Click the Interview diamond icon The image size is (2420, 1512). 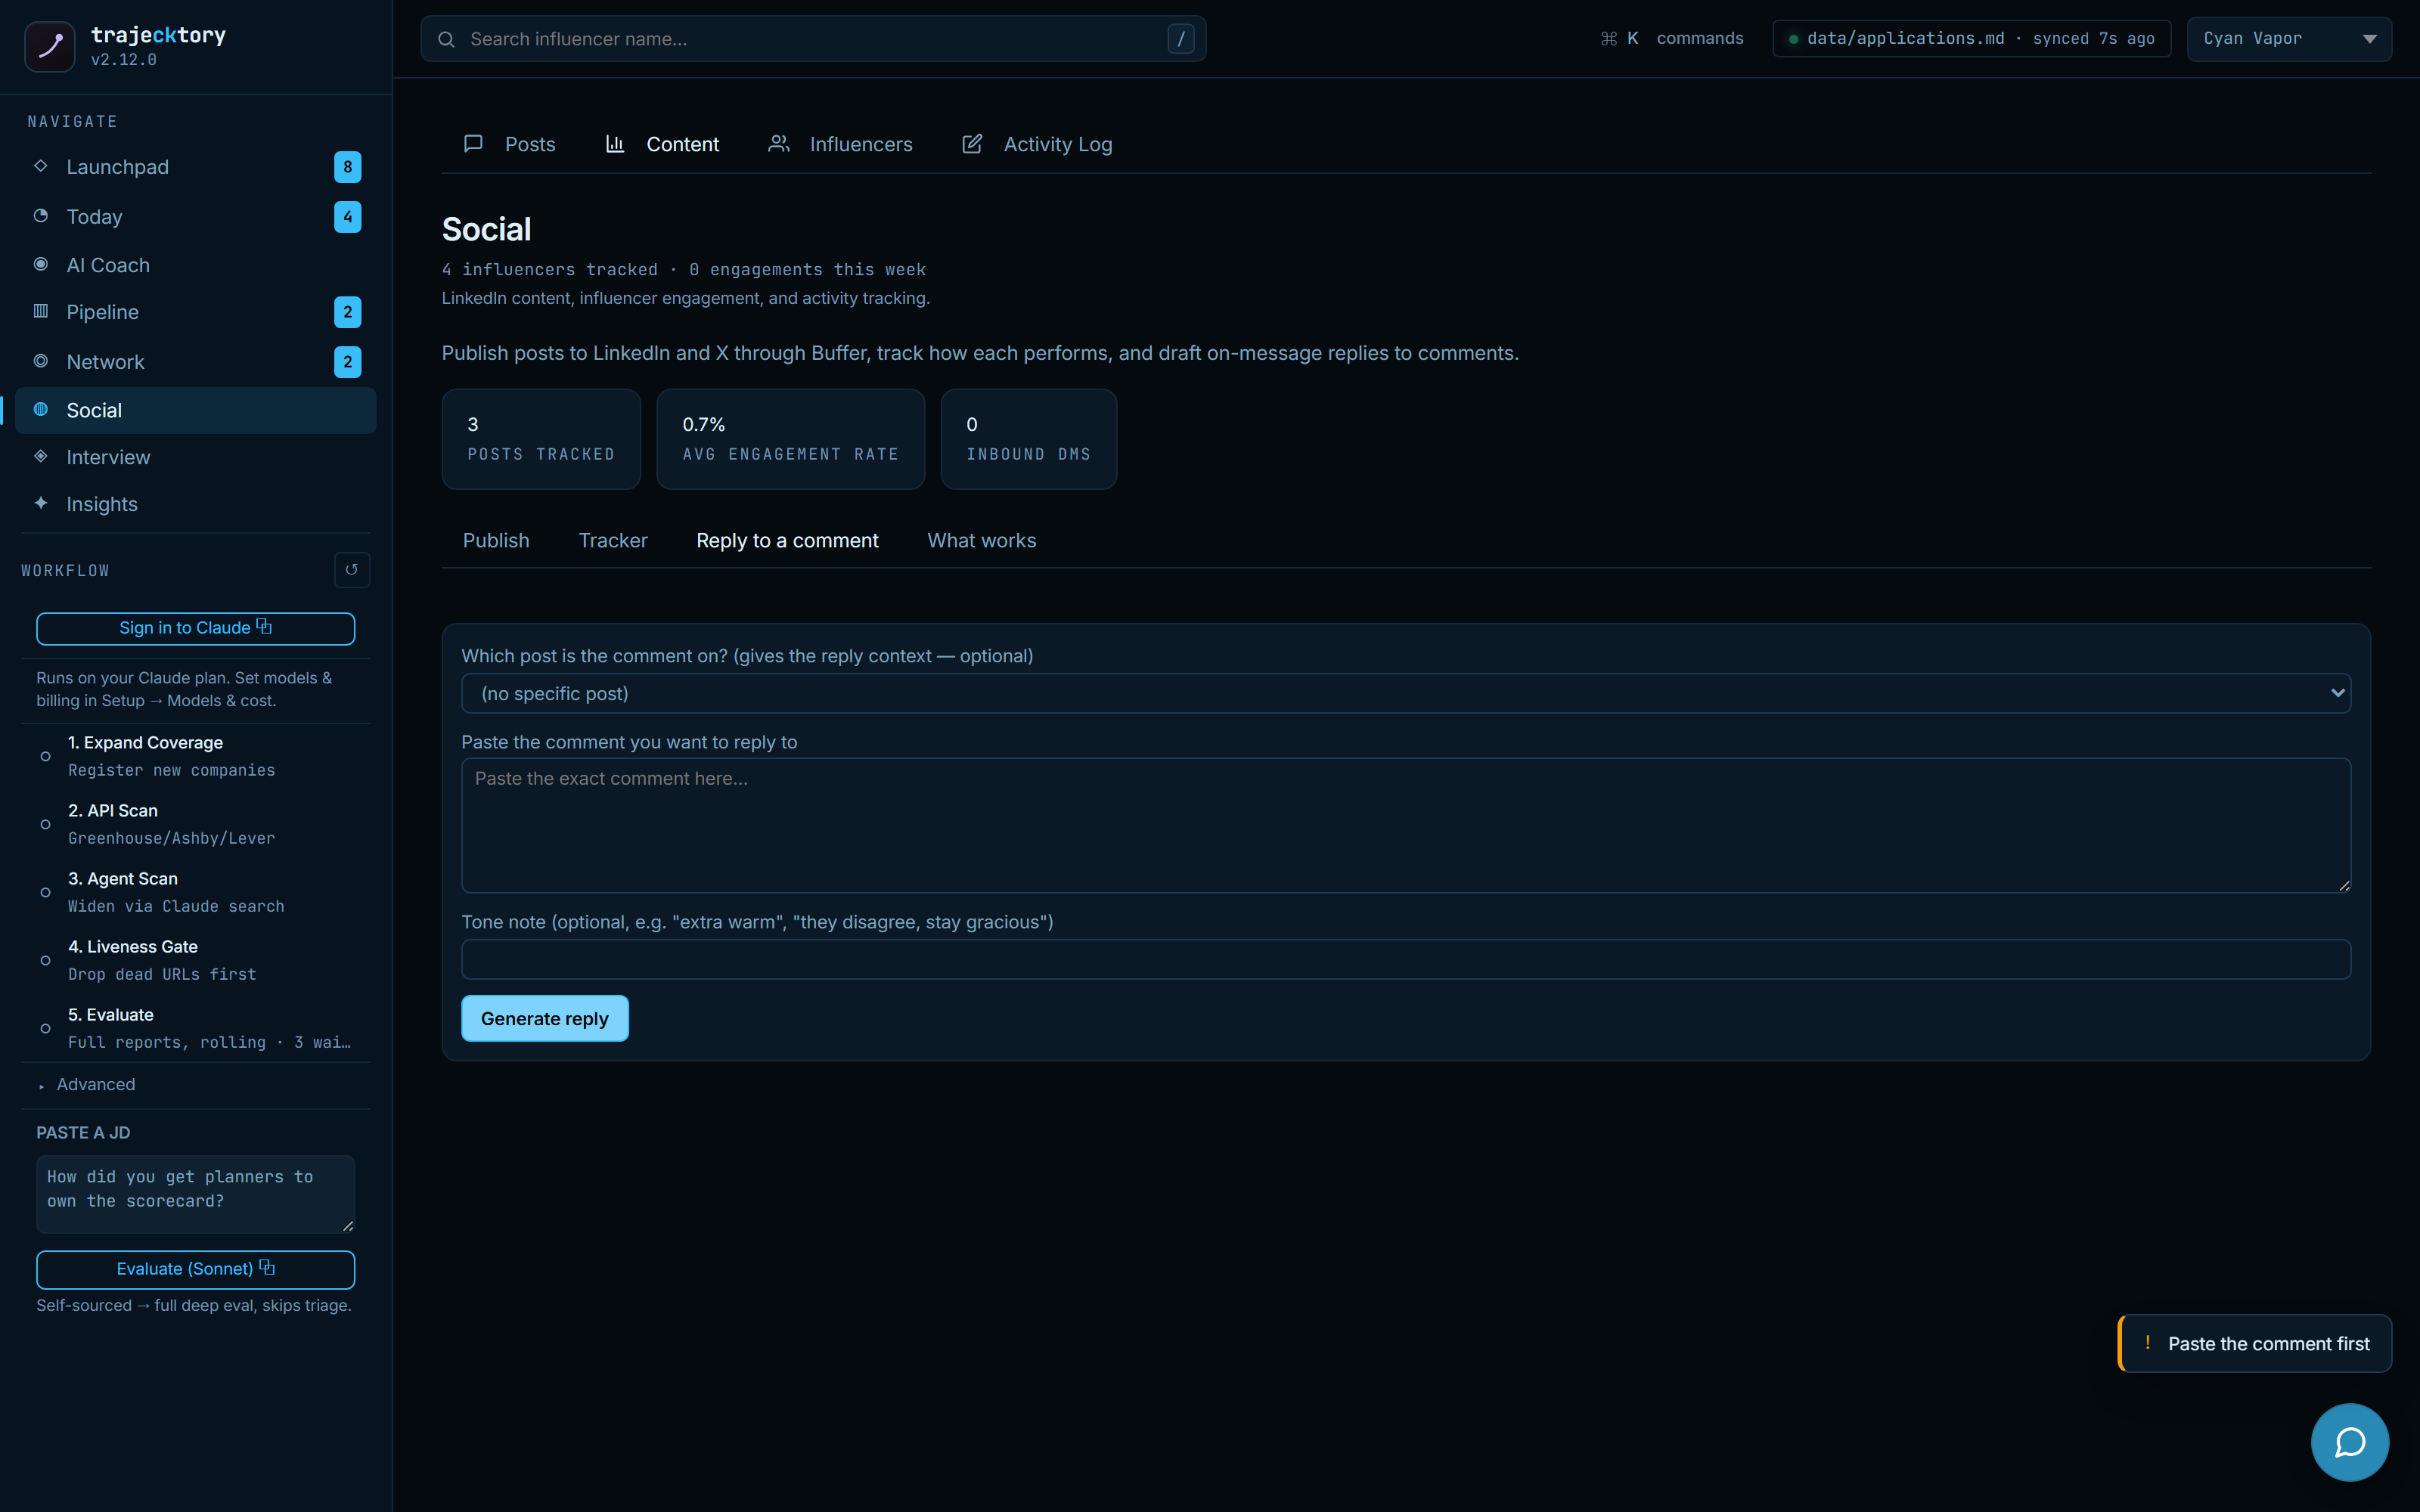point(41,456)
